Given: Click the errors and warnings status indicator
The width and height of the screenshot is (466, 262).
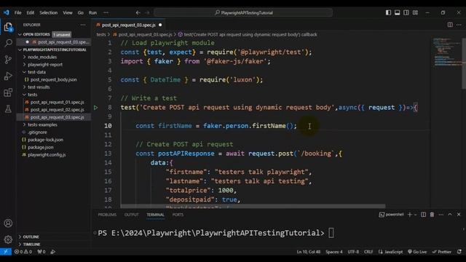Looking at the screenshot, I should click(x=23, y=252).
